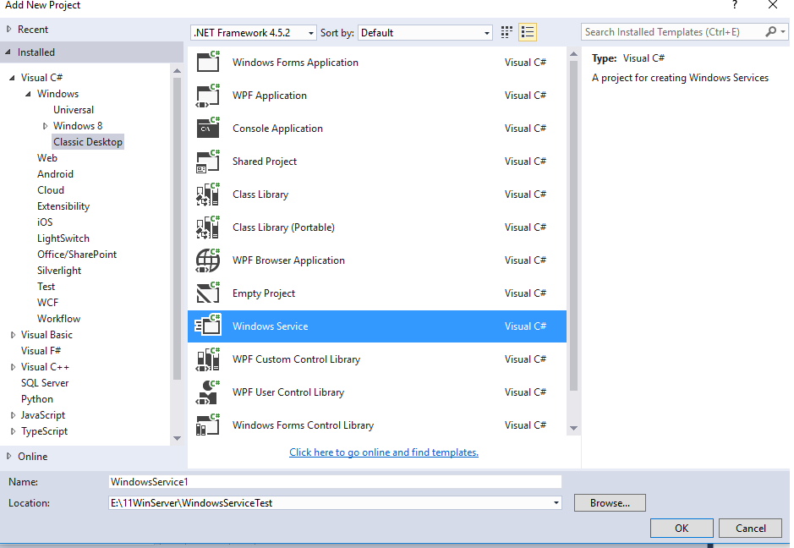Click the template list vertical scrollbar thumb

coord(573,226)
